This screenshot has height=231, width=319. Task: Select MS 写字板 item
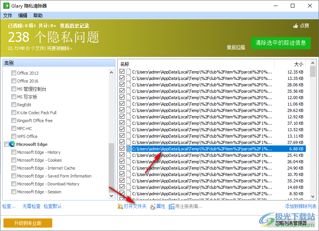[27, 96]
